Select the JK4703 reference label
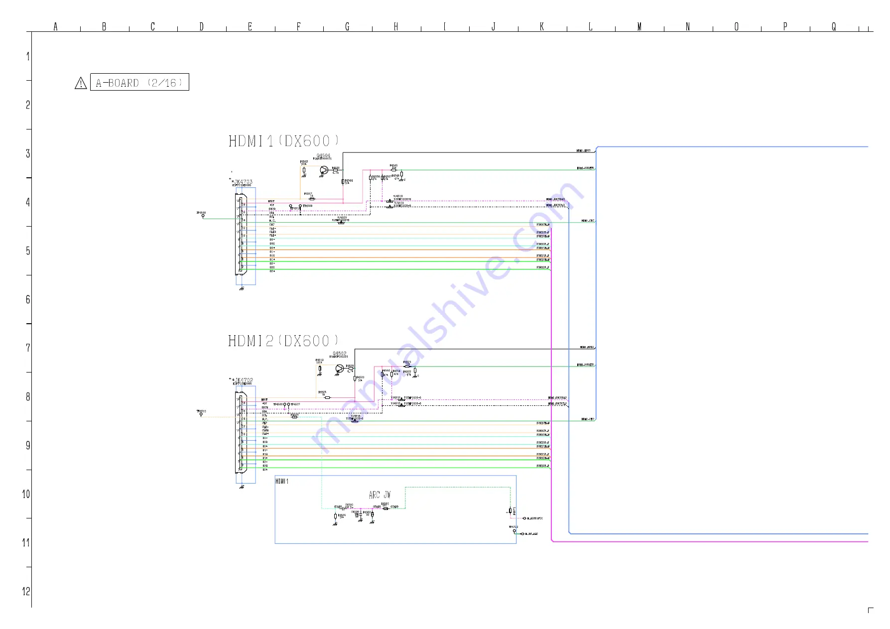The height and width of the screenshot is (629, 890). click(x=243, y=182)
